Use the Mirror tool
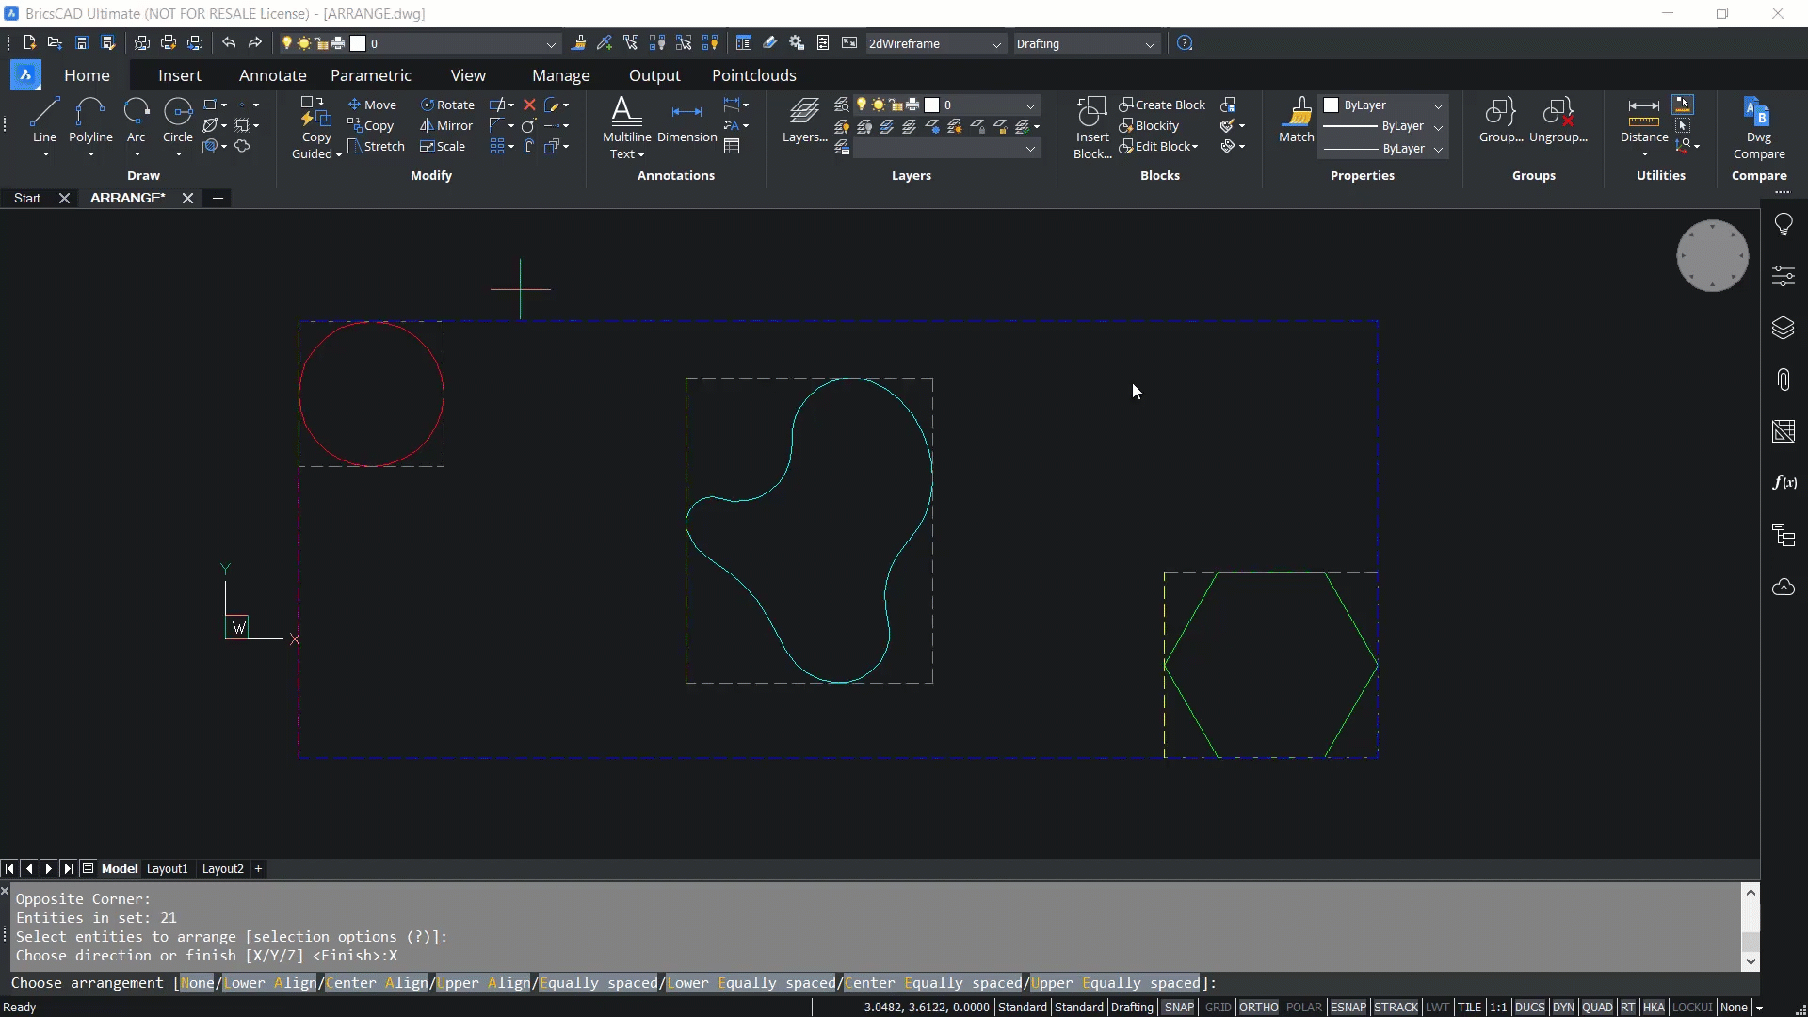 pyautogui.click(x=446, y=125)
